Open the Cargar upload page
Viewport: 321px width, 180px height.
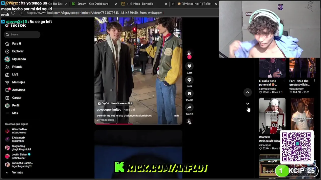pyautogui.click(x=13, y=98)
